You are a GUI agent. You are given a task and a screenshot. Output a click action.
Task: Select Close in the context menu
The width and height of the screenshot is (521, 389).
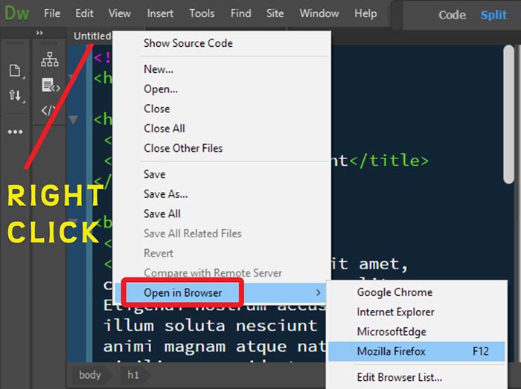[157, 109]
